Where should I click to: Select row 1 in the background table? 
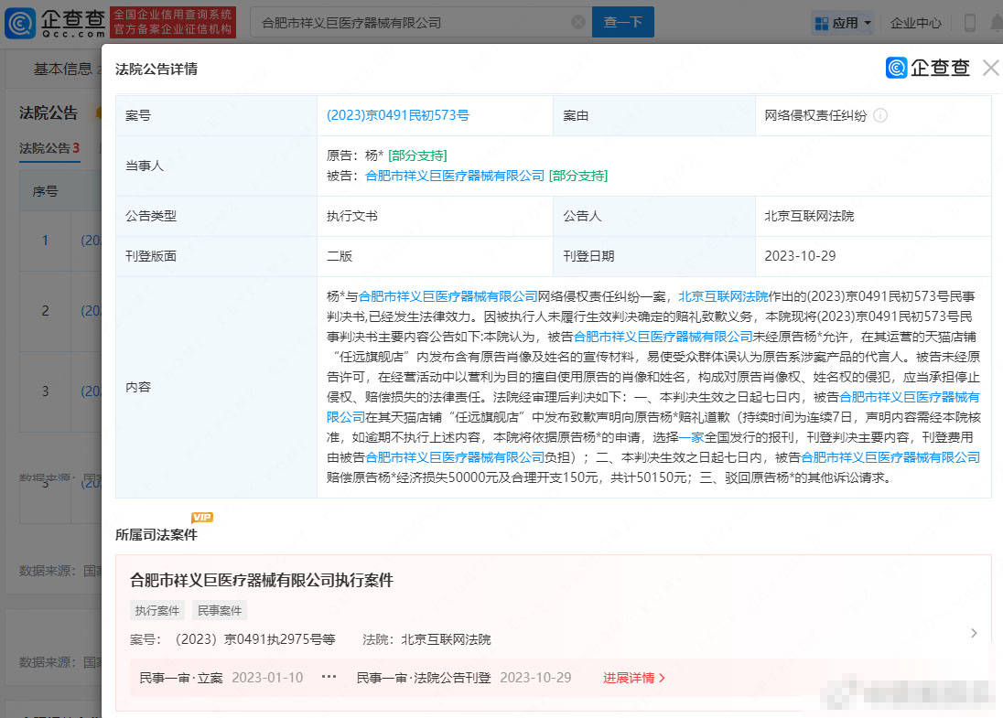point(46,241)
